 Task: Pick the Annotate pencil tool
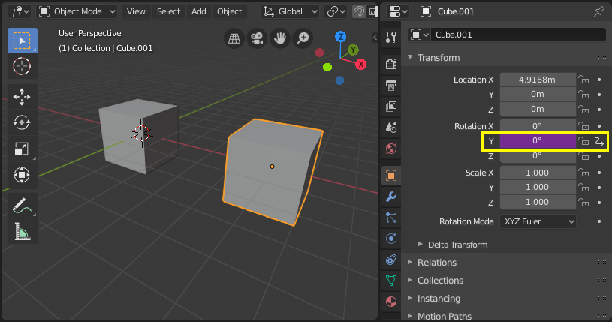(x=22, y=205)
